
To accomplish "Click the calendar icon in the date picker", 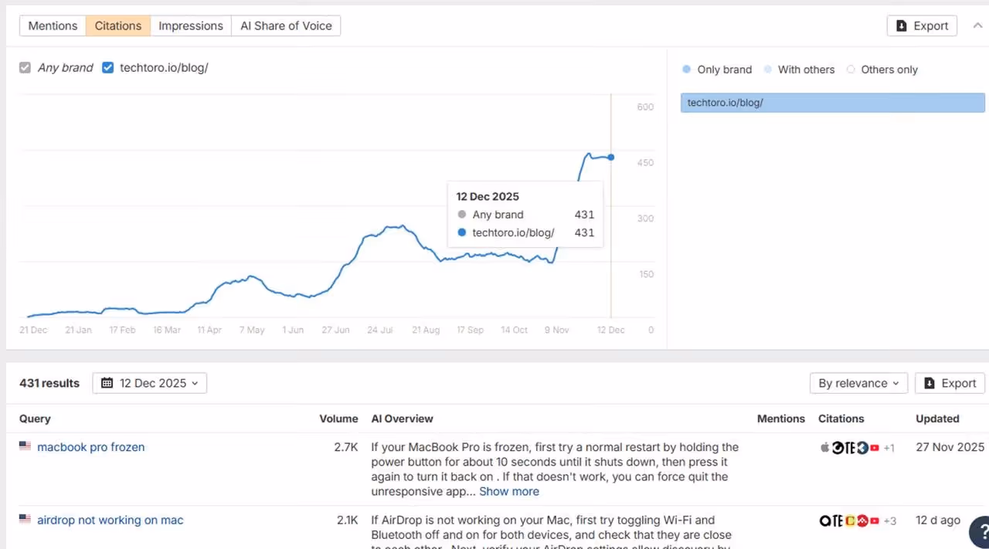I will pos(107,383).
